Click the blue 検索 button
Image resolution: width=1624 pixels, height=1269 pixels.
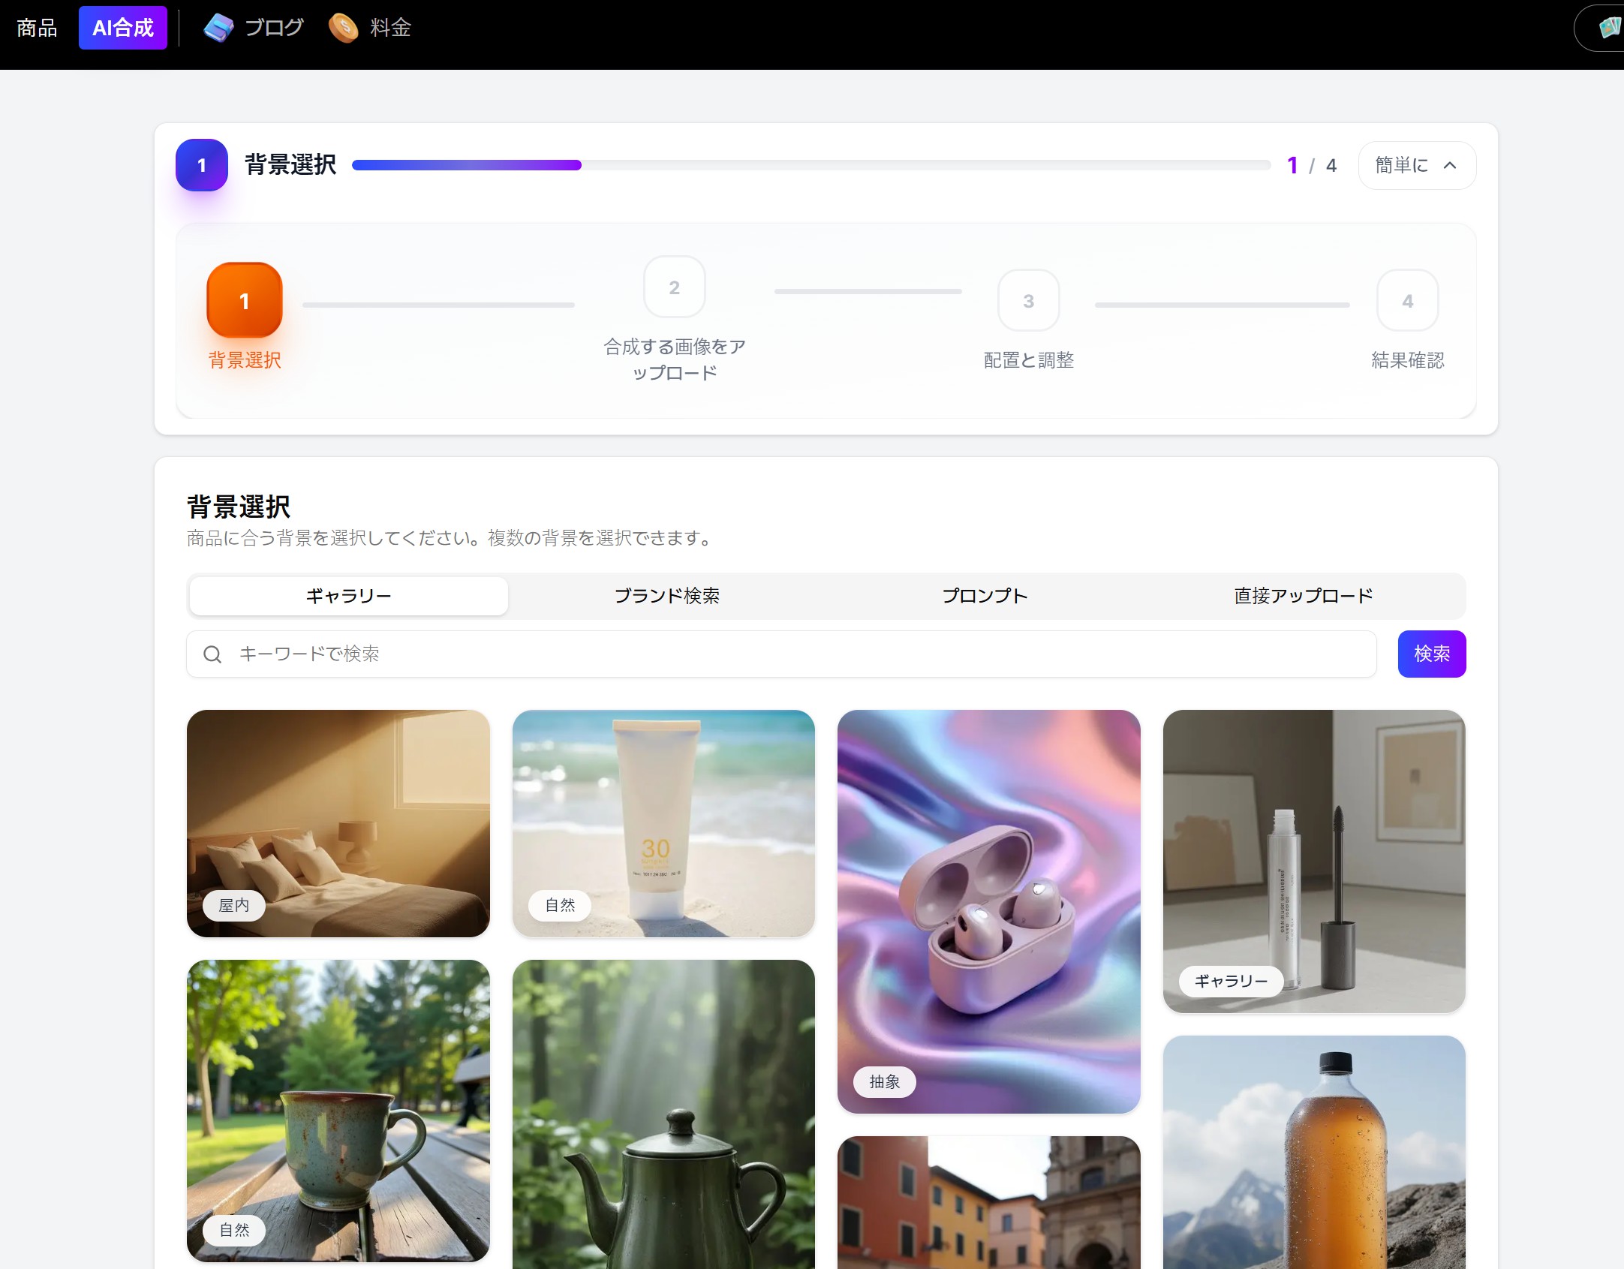click(x=1432, y=654)
